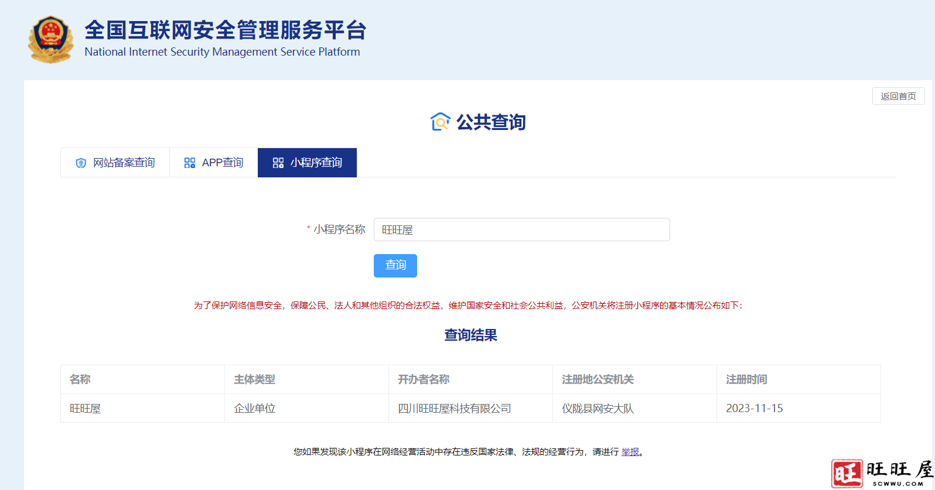
Task: Click the grid icon in the APP查询 tab
Action: 190,163
